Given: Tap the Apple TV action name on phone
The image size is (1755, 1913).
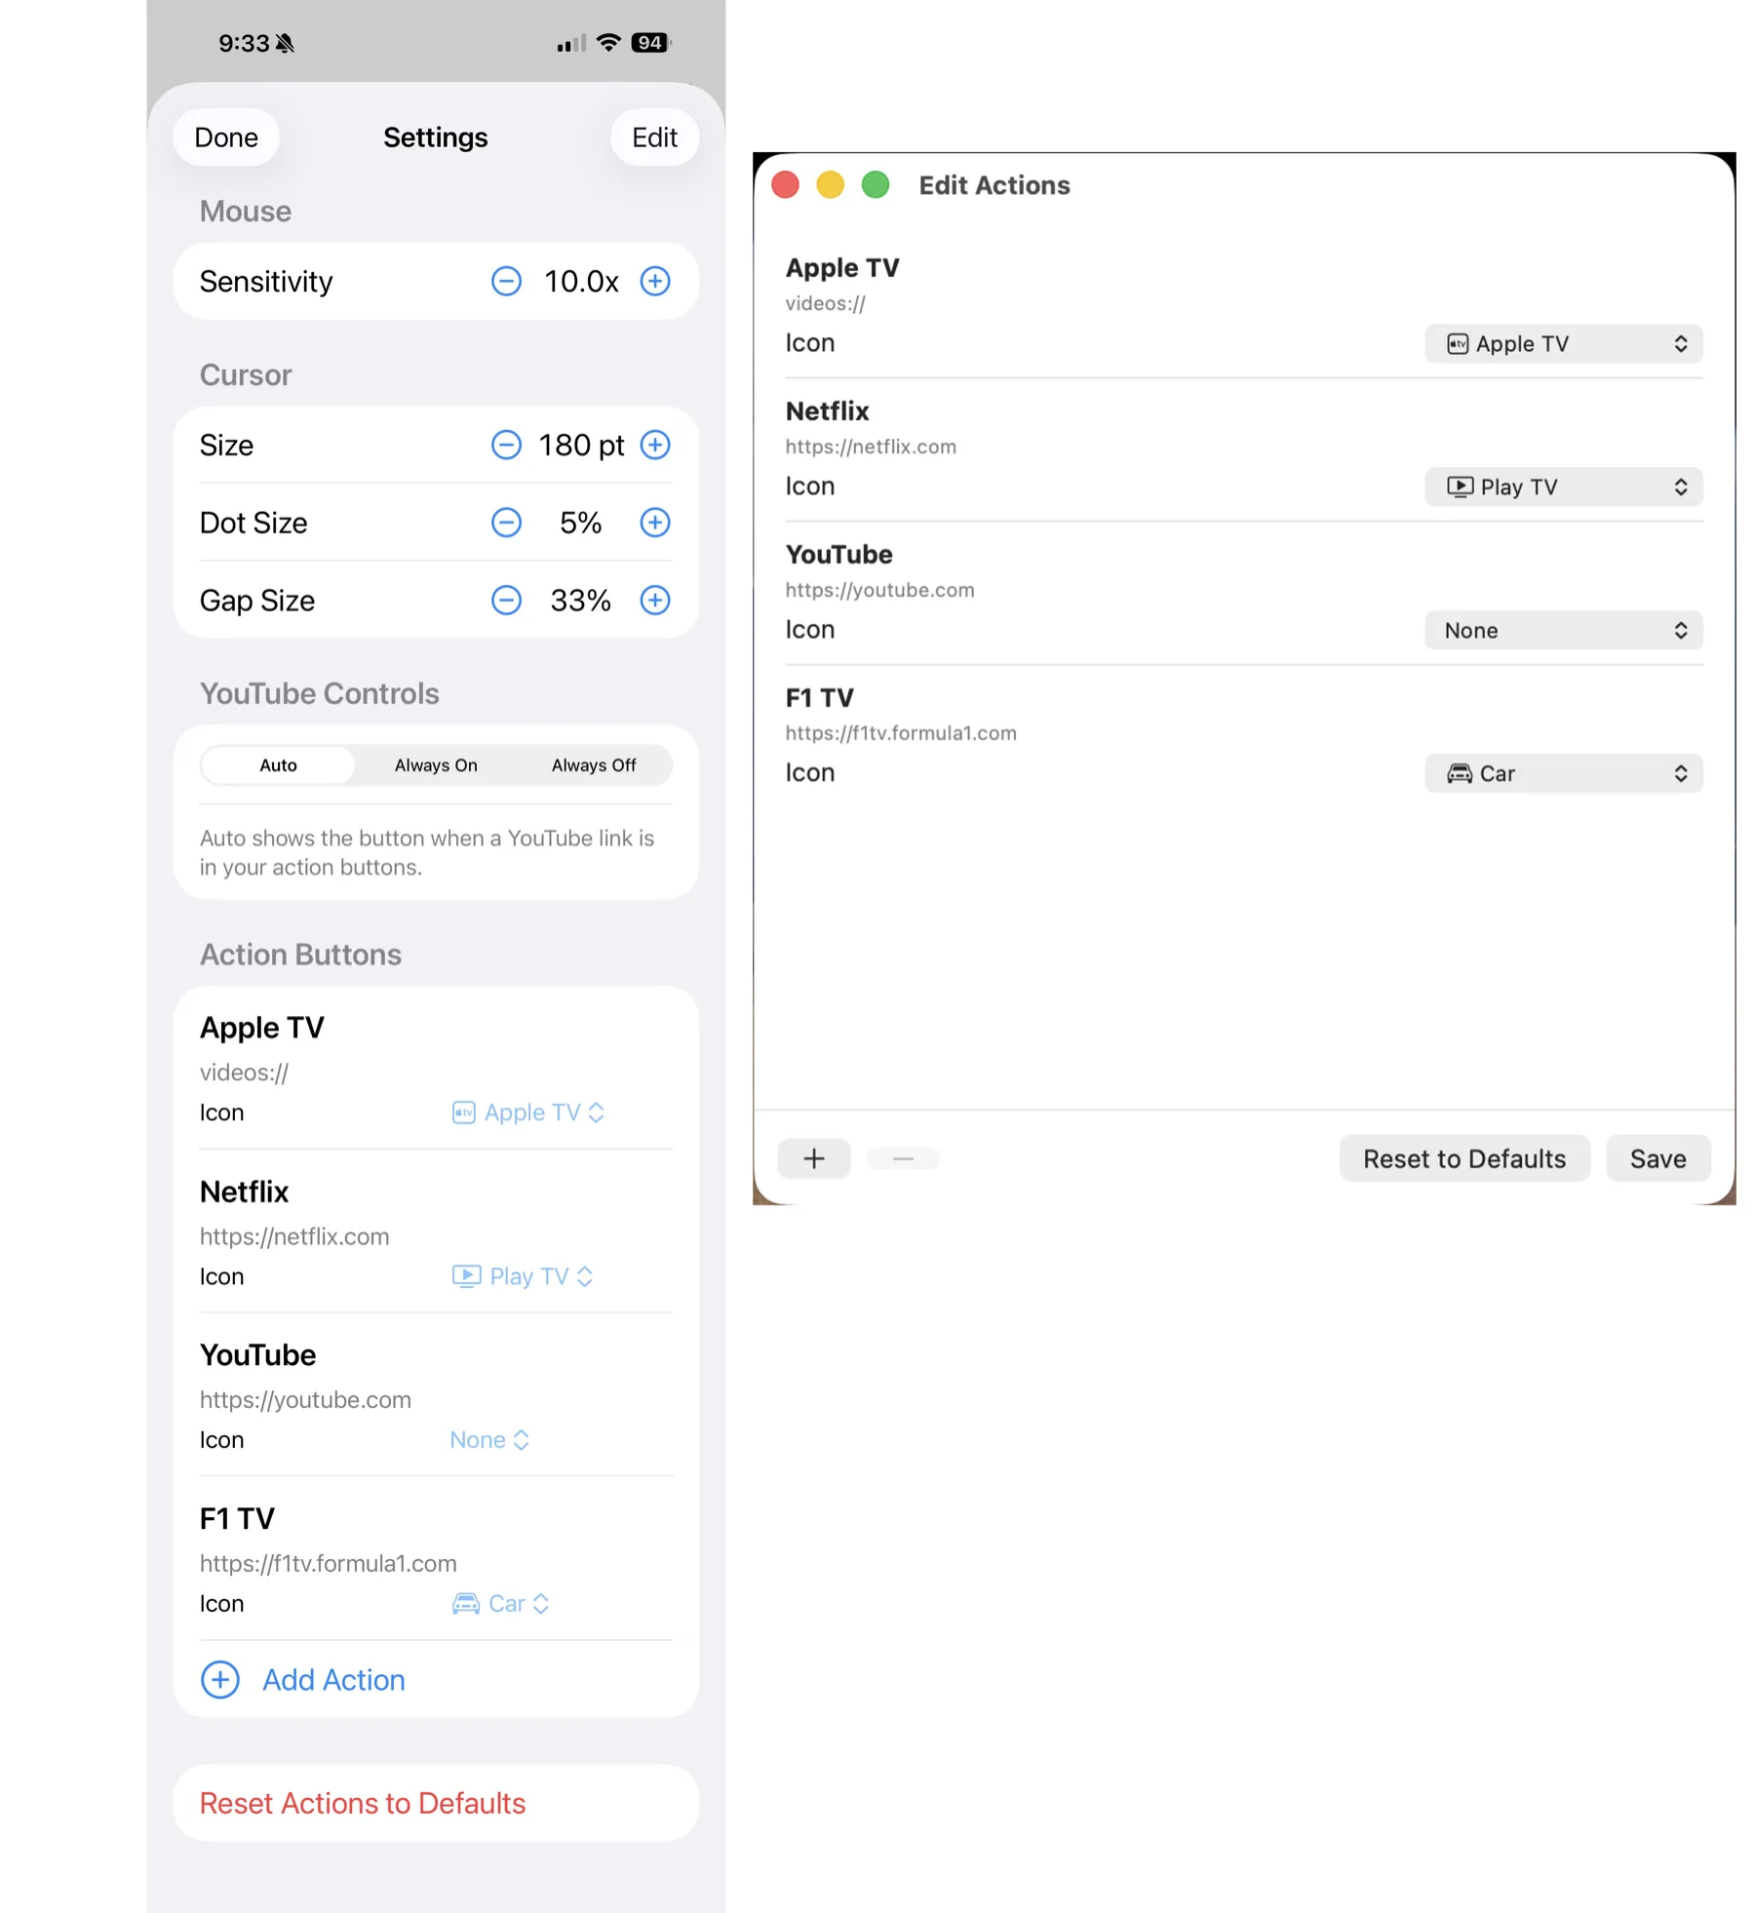Looking at the screenshot, I should (262, 1028).
